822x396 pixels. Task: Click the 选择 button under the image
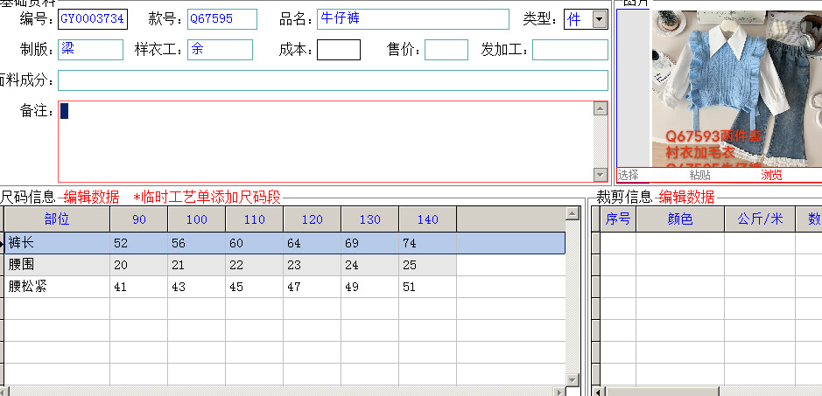[x=628, y=175]
